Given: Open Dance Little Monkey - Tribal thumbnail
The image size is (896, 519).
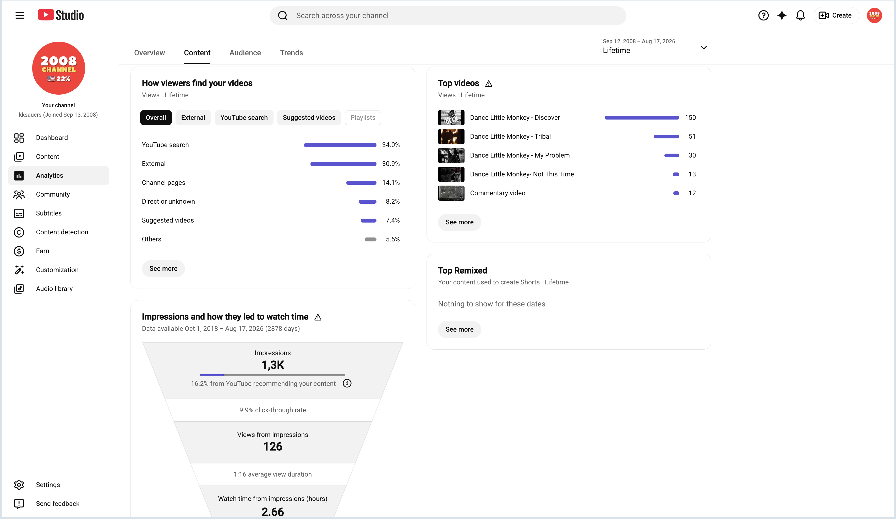Looking at the screenshot, I should click(451, 137).
